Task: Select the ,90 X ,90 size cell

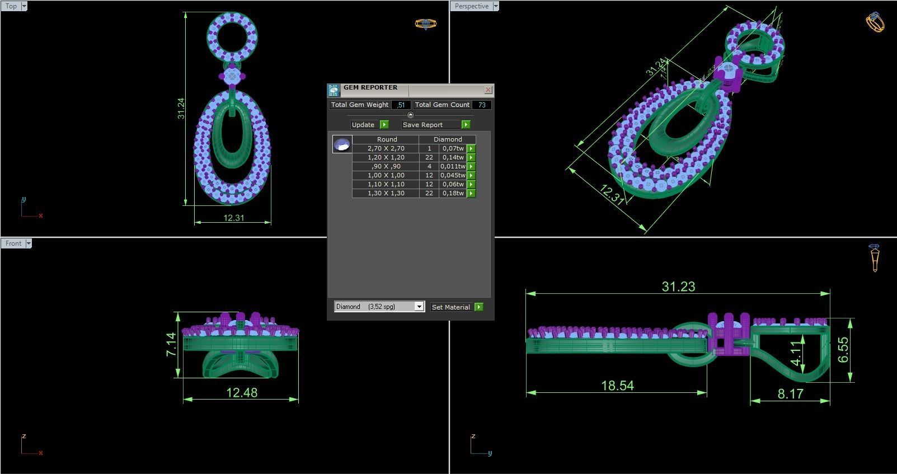Action: click(x=386, y=167)
